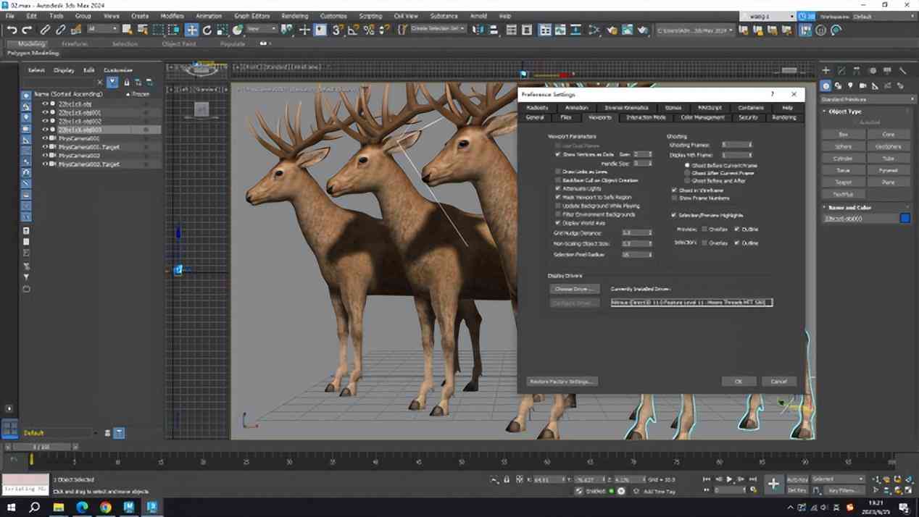This screenshot has height=517, width=919.
Task: Activate the Select and Rotate tool
Action: click(x=207, y=30)
